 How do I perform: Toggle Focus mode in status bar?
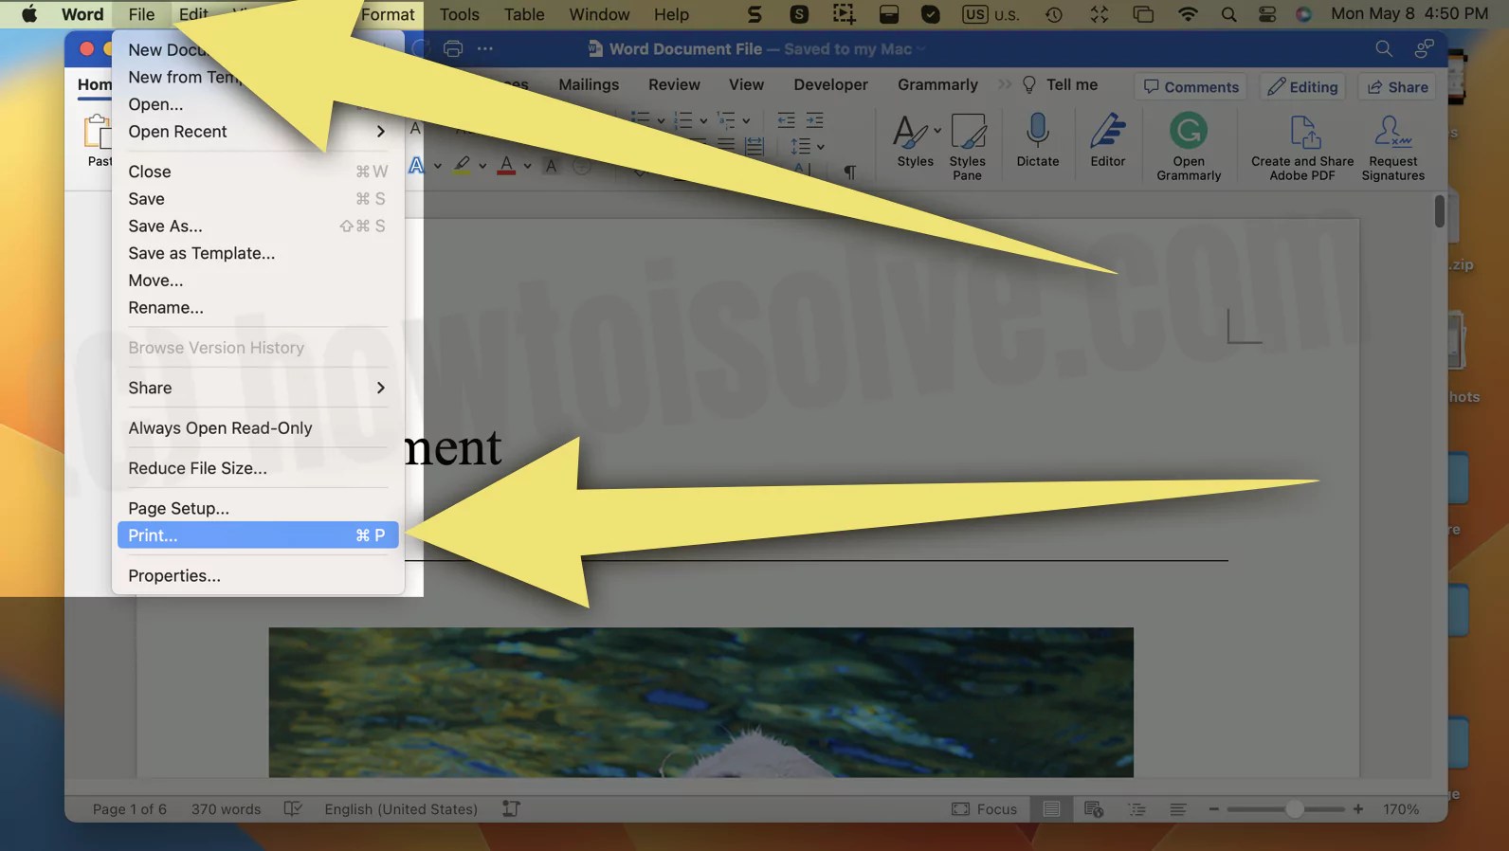(984, 808)
